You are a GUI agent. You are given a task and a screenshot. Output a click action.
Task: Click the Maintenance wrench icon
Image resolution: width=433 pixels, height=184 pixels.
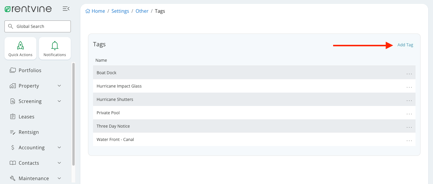(x=12, y=178)
